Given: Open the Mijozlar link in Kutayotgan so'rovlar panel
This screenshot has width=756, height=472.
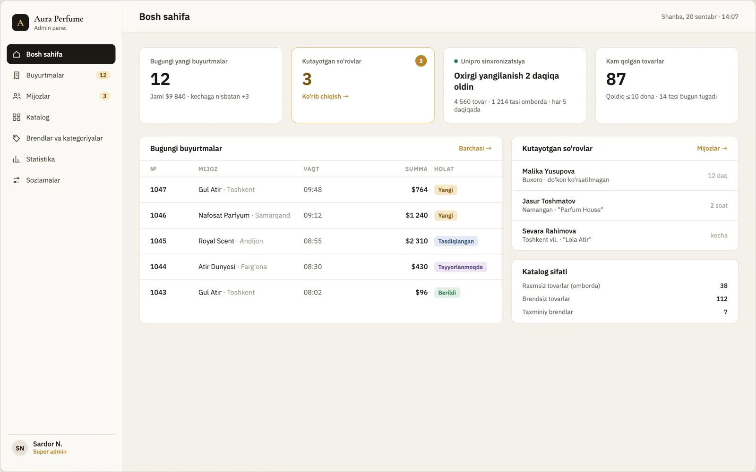Looking at the screenshot, I should coord(712,148).
